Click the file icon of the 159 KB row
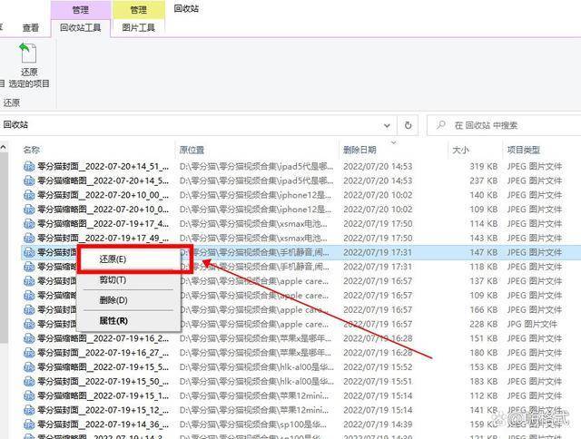 29,424
